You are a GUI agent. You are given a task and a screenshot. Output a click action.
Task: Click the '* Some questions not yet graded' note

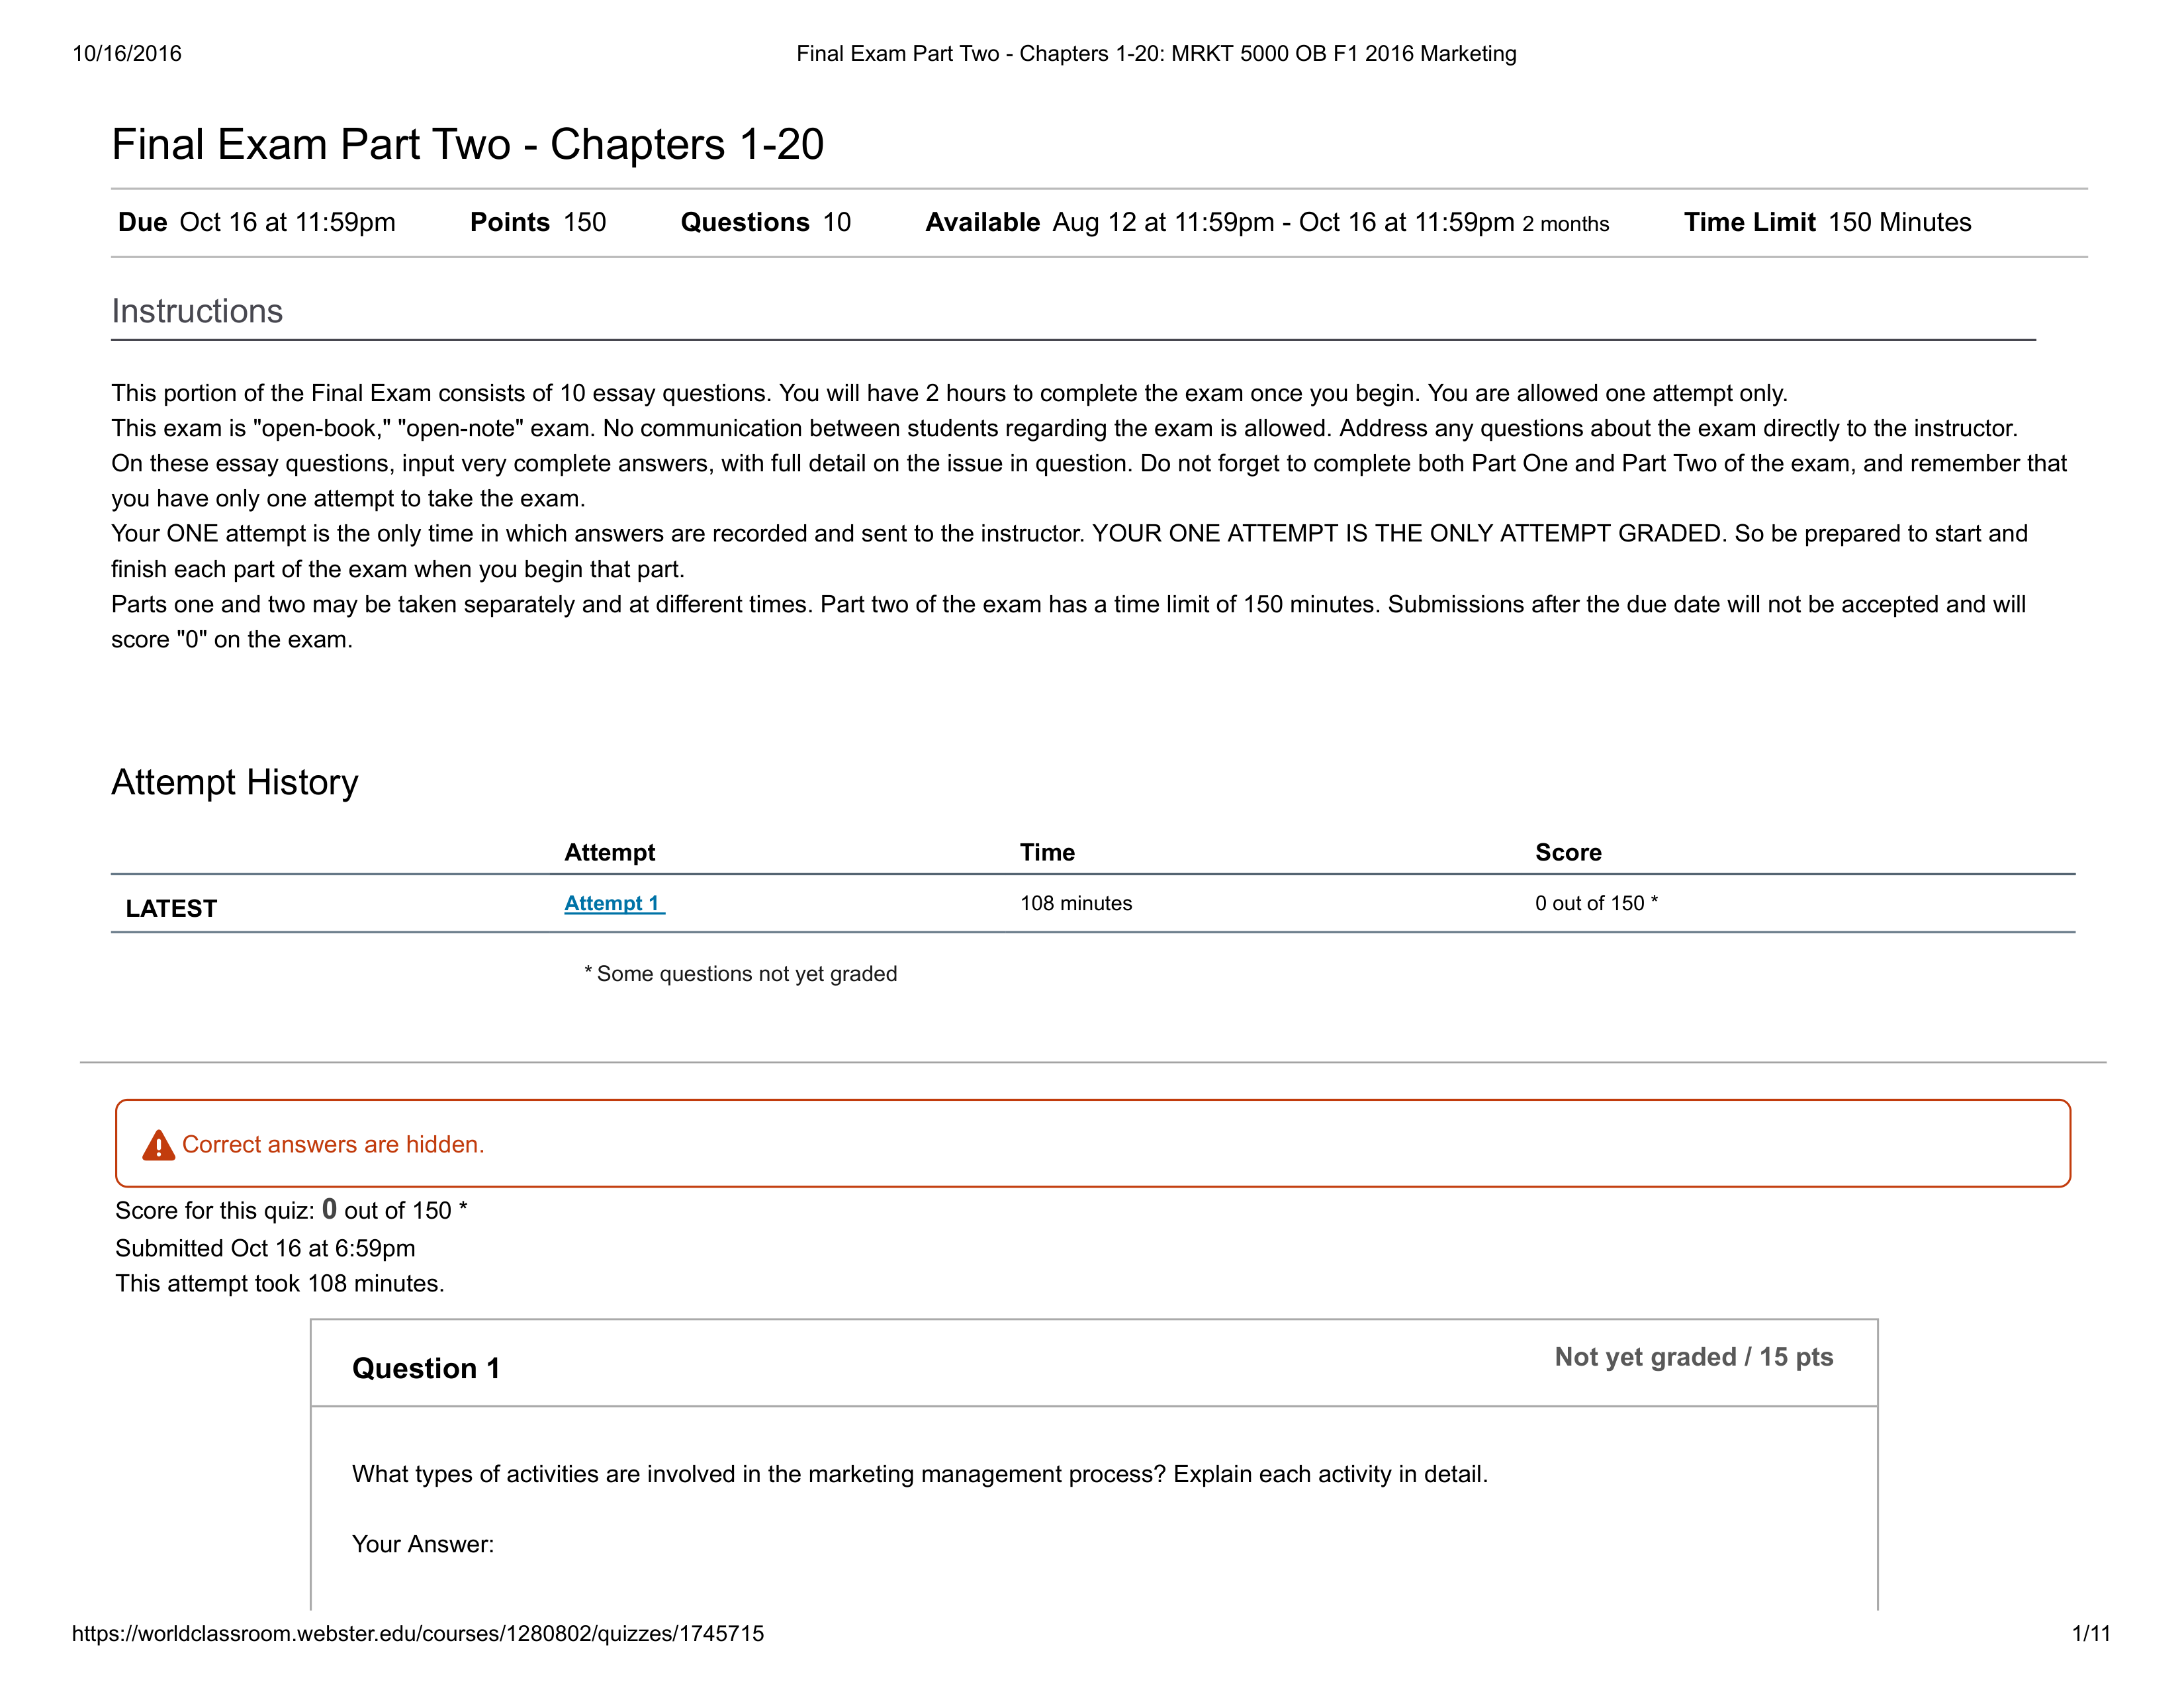pyautogui.click(x=740, y=974)
